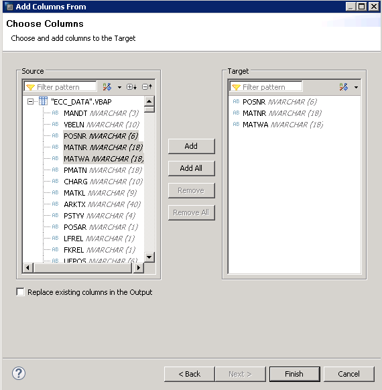Cancel the Add Columns From dialog
Viewport: 382px width, 390px height.
(349, 374)
